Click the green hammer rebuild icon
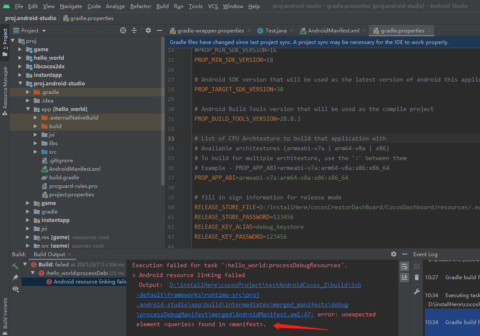Screen dimensions: 480x336 pos(15,266)
